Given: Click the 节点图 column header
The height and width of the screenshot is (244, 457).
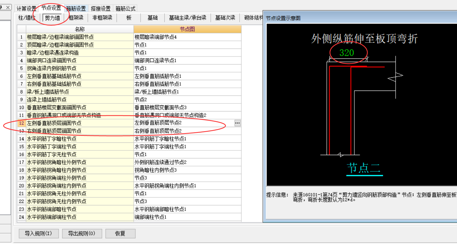Looking at the screenshot, I should pos(187,29).
